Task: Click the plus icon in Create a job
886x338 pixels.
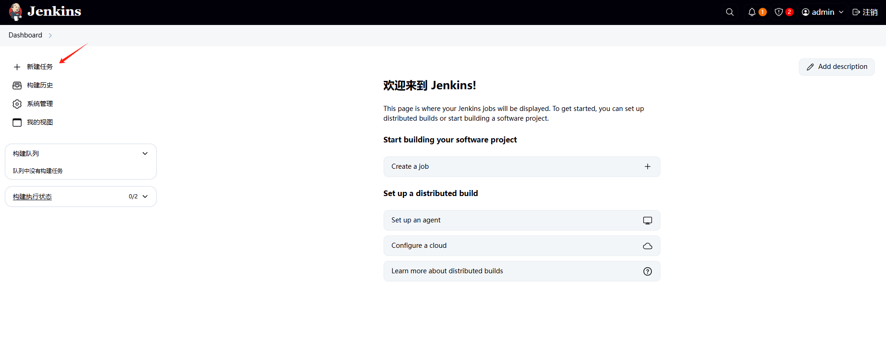Action: [x=648, y=166]
